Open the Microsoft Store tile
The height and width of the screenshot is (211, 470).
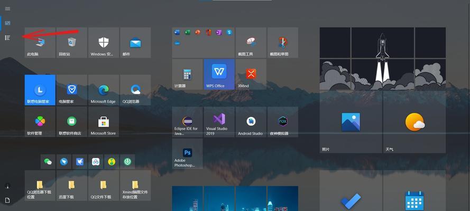[x=104, y=122]
